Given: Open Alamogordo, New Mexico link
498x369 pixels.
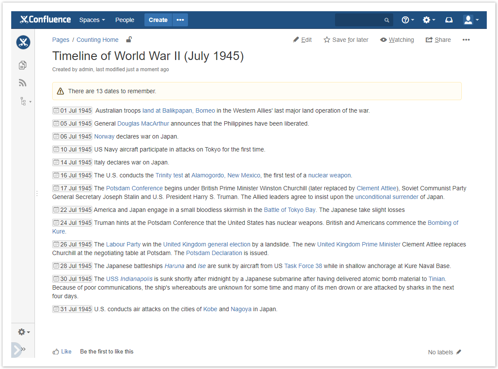Looking at the screenshot, I should (x=226, y=176).
